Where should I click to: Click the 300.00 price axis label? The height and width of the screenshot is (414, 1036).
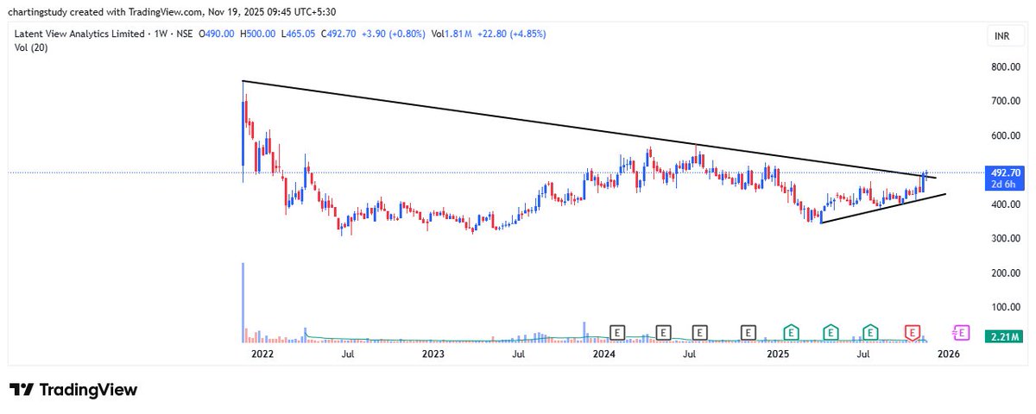coord(1006,239)
